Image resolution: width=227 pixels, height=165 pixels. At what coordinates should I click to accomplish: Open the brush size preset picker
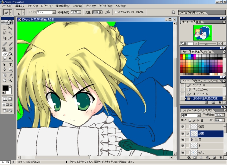click(23, 12)
